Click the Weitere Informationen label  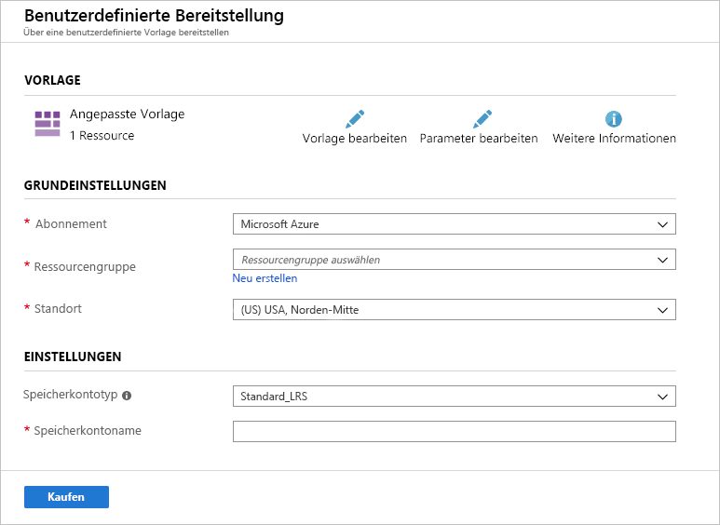pos(614,138)
